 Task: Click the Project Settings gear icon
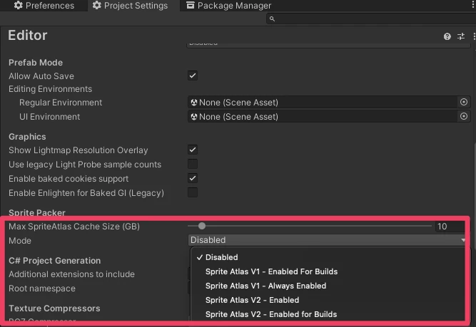96,5
